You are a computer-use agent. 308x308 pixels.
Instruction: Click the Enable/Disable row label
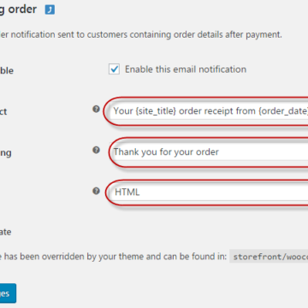[7, 70]
